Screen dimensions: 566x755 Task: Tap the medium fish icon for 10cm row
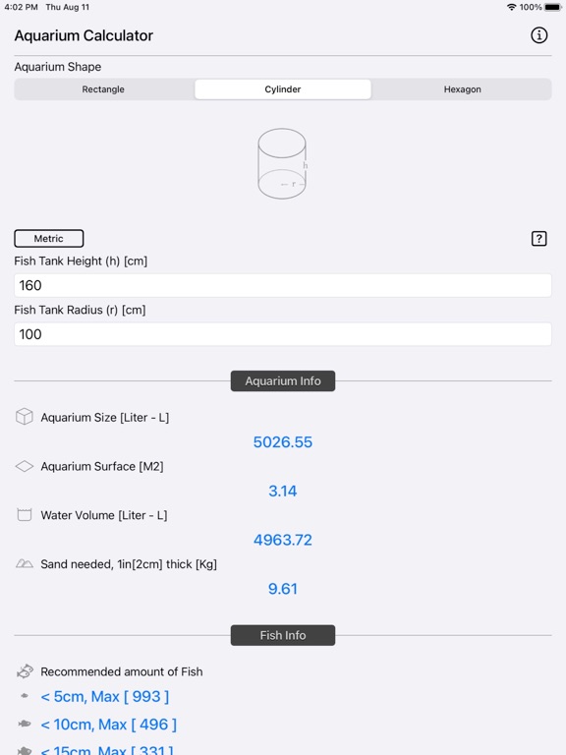(24, 724)
